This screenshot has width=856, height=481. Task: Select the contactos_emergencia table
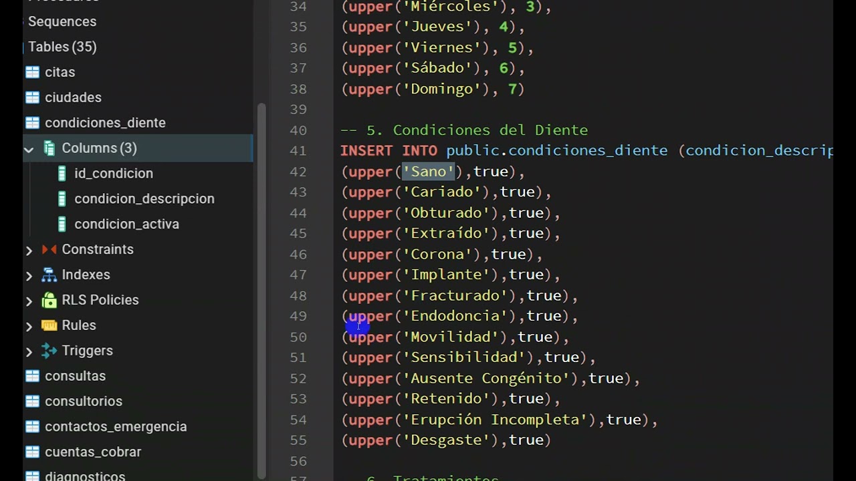pyautogui.click(x=116, y=427)
